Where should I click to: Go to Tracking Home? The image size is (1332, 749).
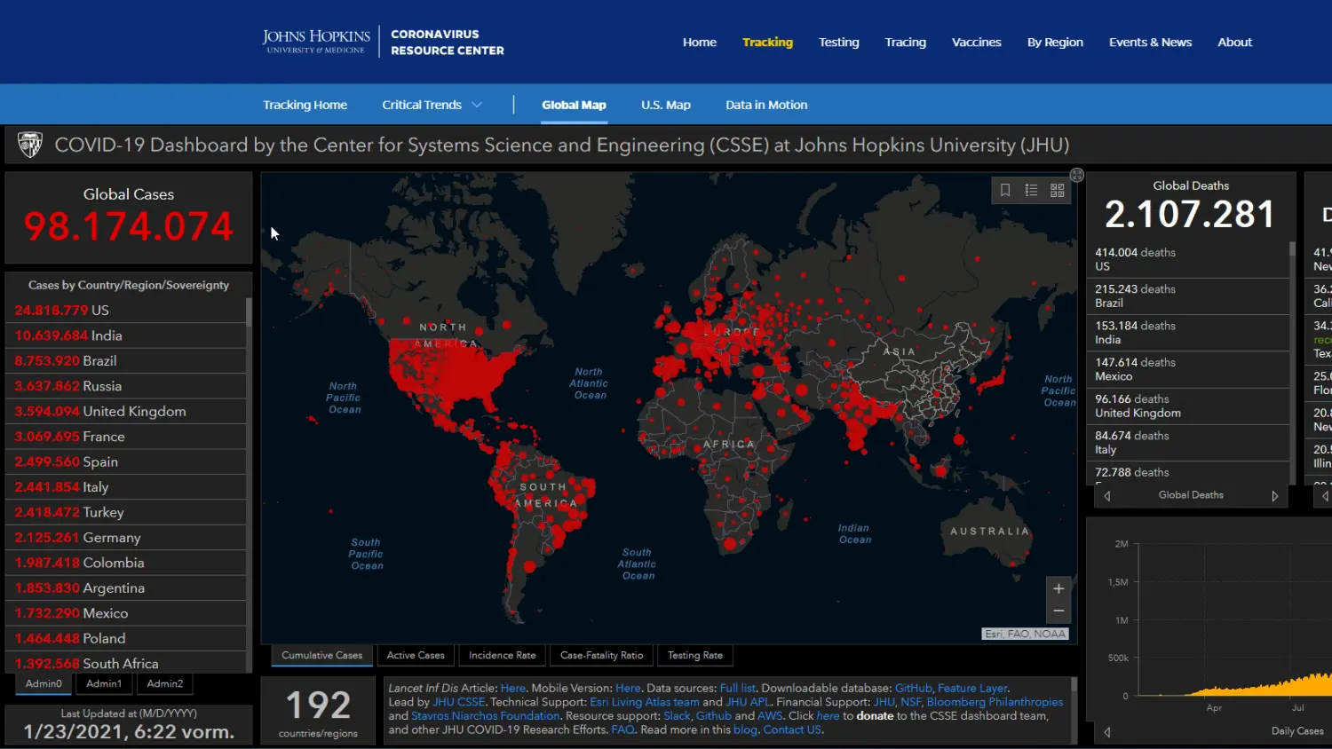pyautogui.click(x=305, y=105)
